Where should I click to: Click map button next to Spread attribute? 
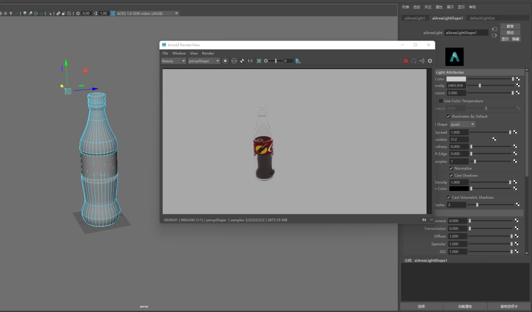[x=515, y=132]
